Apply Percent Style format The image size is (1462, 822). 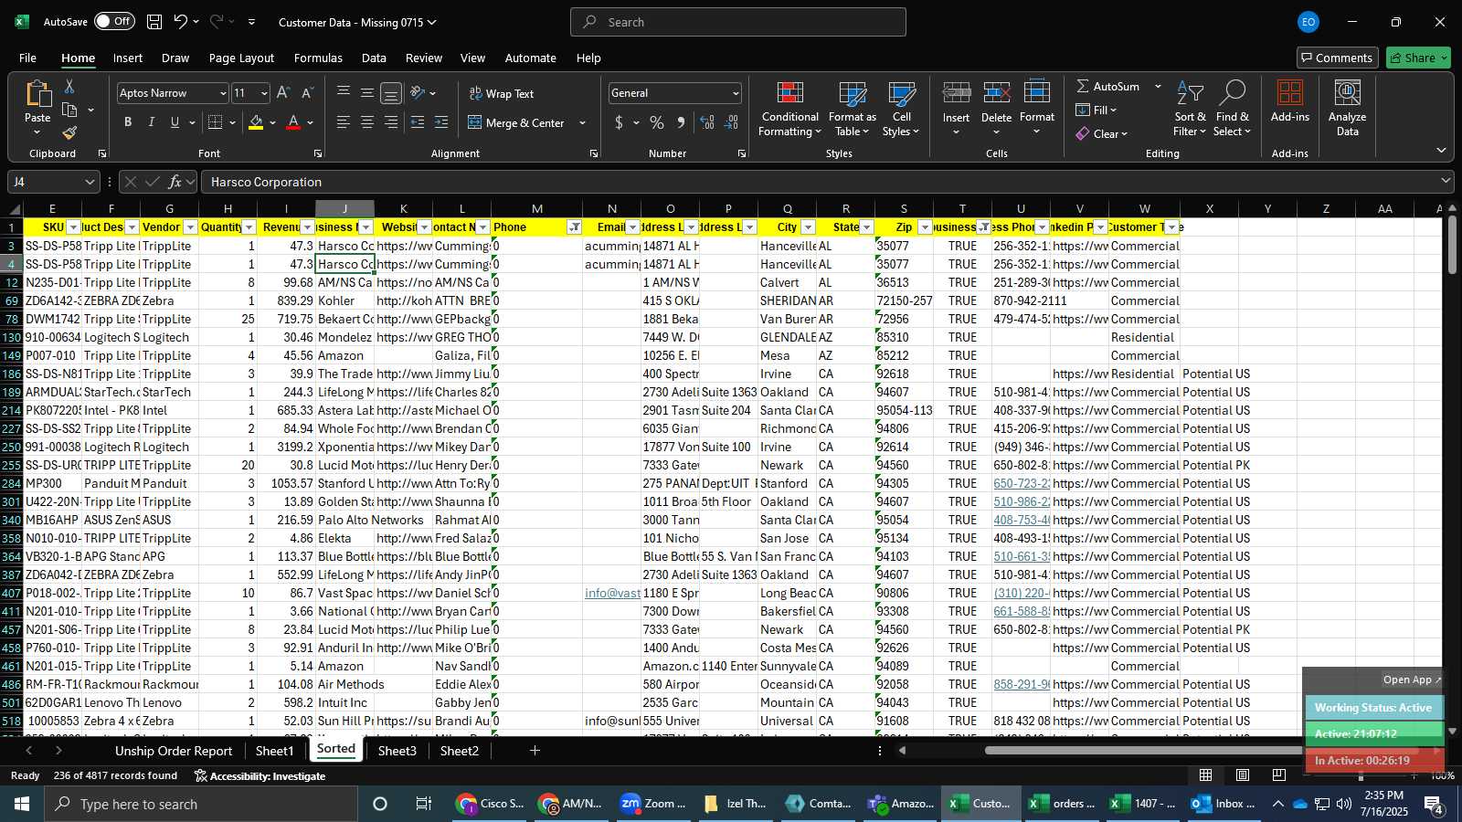tap(657, 122)
